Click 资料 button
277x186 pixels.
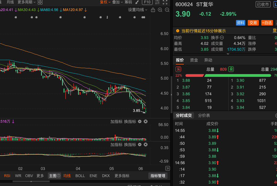coord(240,23)
